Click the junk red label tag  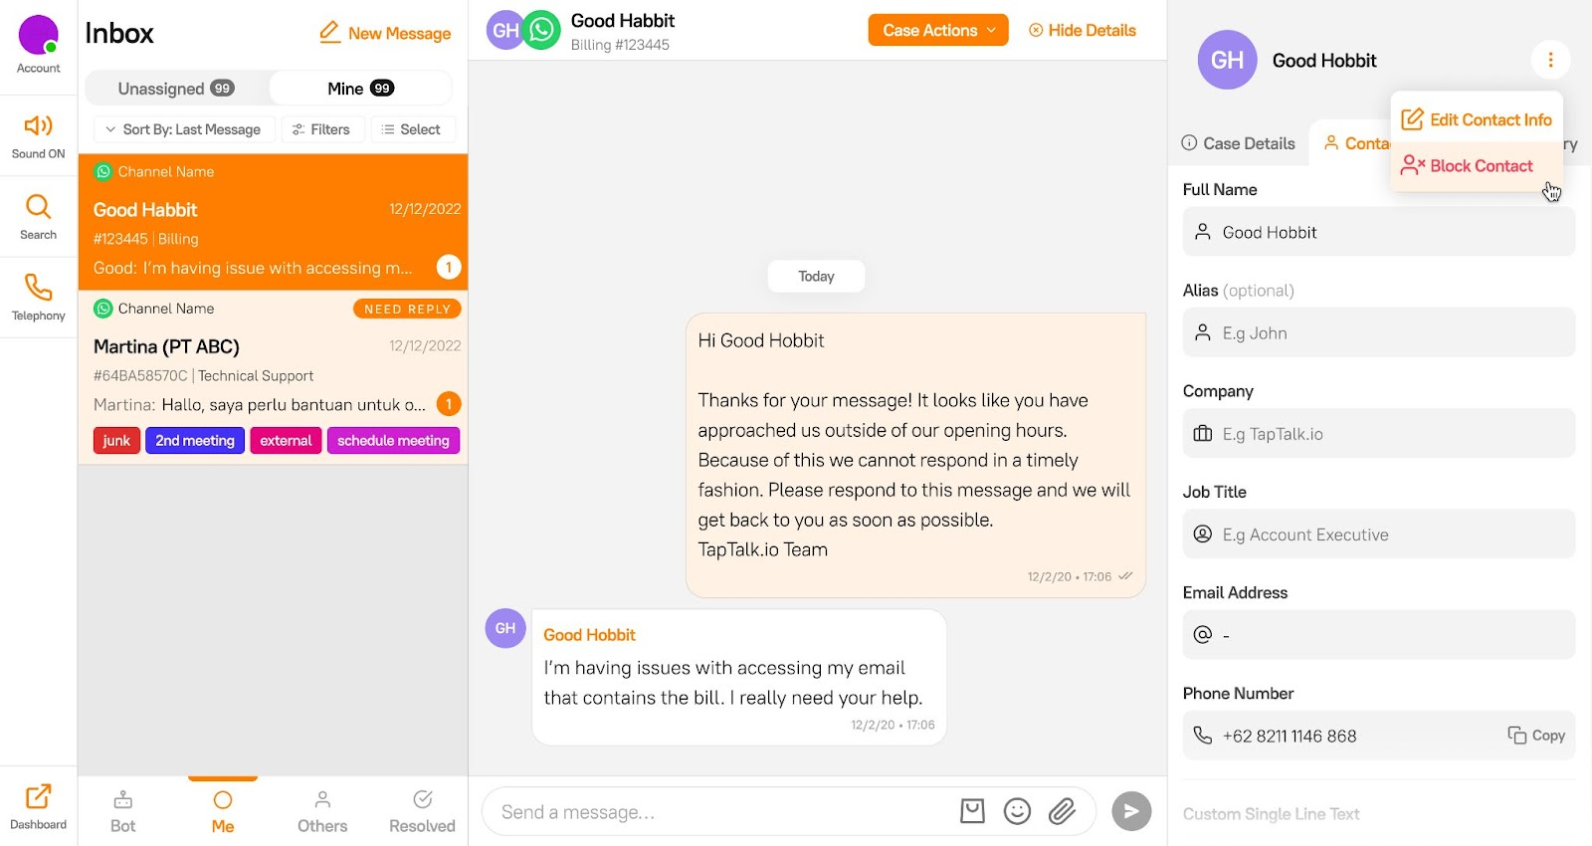(x=116, y=440)
